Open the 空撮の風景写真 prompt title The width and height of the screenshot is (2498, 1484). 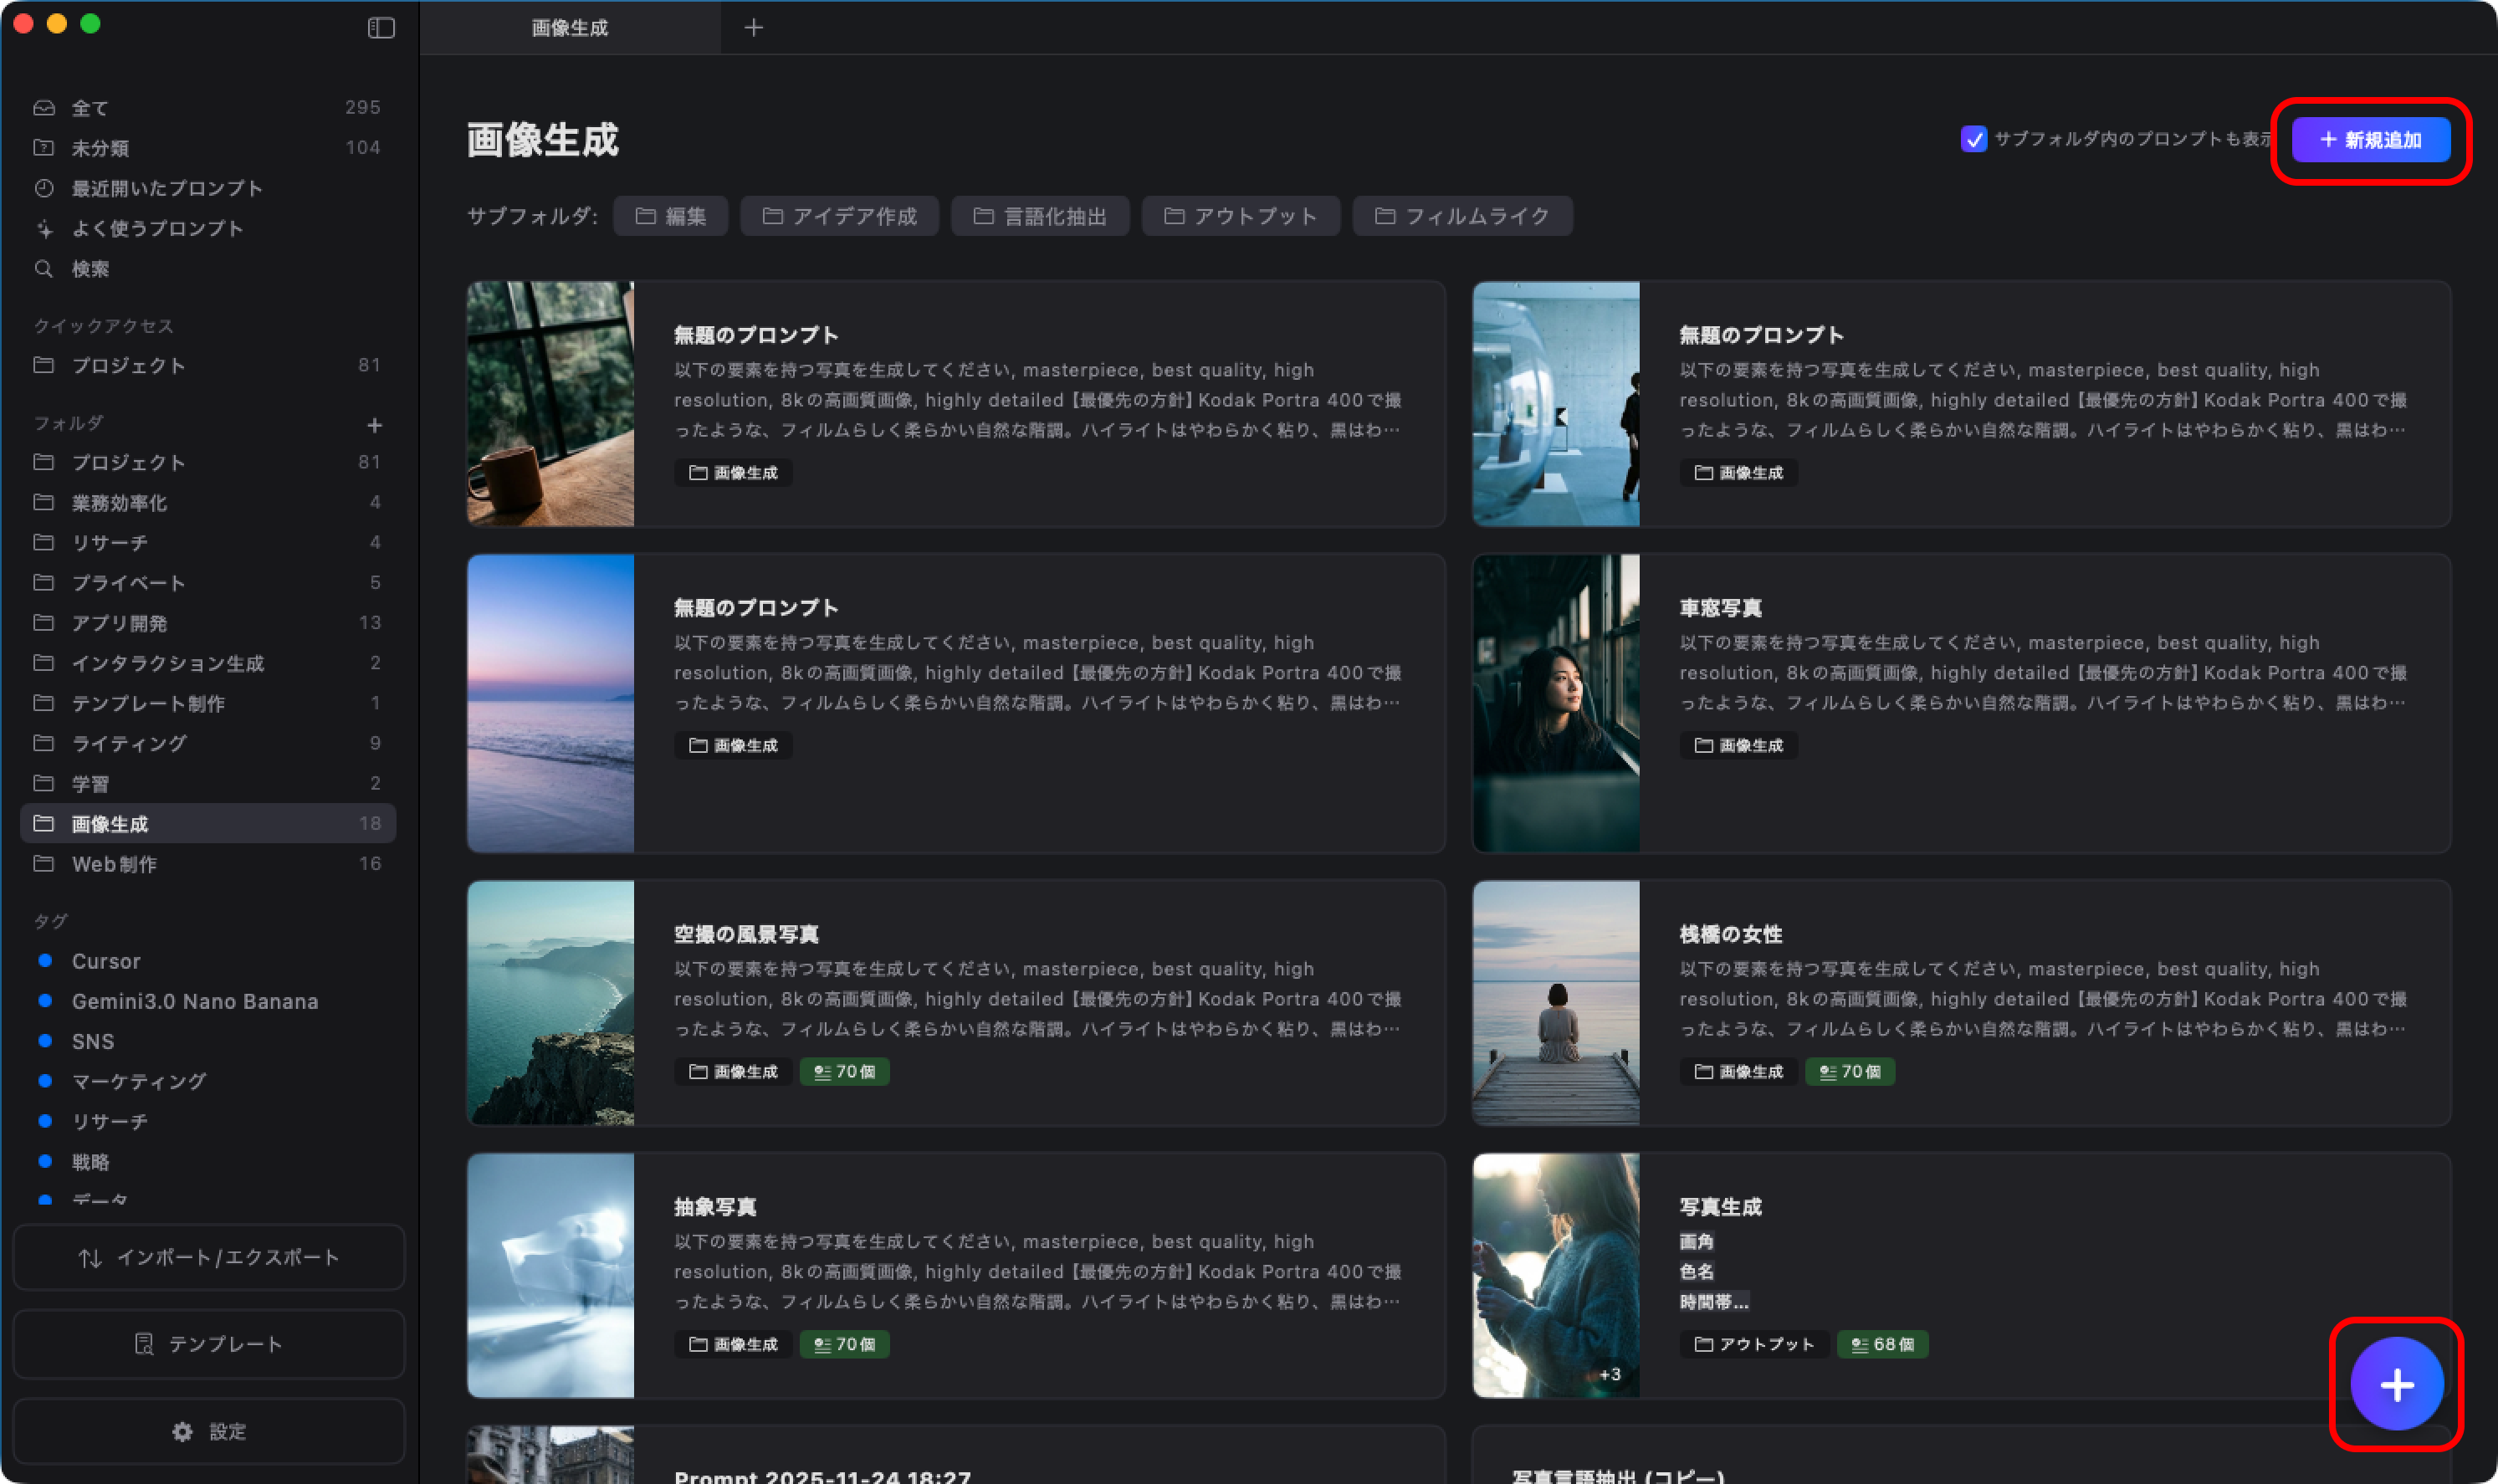746,934
